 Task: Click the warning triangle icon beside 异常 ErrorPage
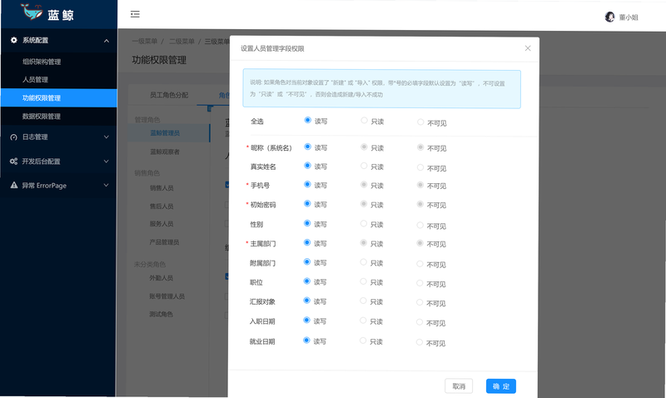point(14,185)
